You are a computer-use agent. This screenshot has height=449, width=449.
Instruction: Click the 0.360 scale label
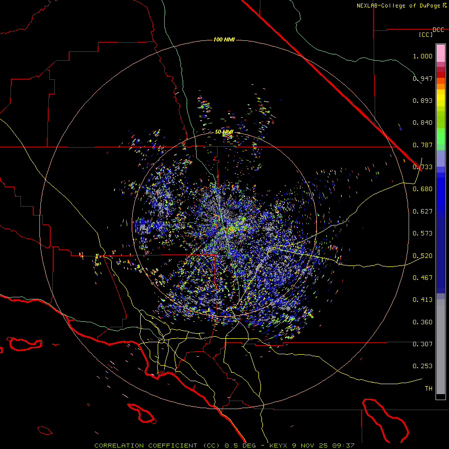point(423,322)
